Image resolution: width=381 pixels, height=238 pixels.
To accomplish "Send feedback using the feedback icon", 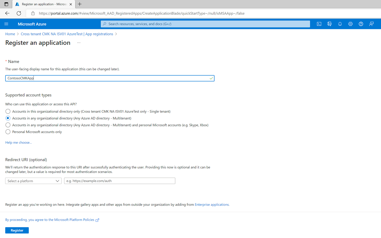I will [x=371, y=24].
